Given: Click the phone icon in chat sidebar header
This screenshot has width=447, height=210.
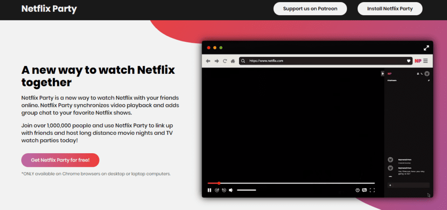Looking at the screenshot, I should pos(422,73).
